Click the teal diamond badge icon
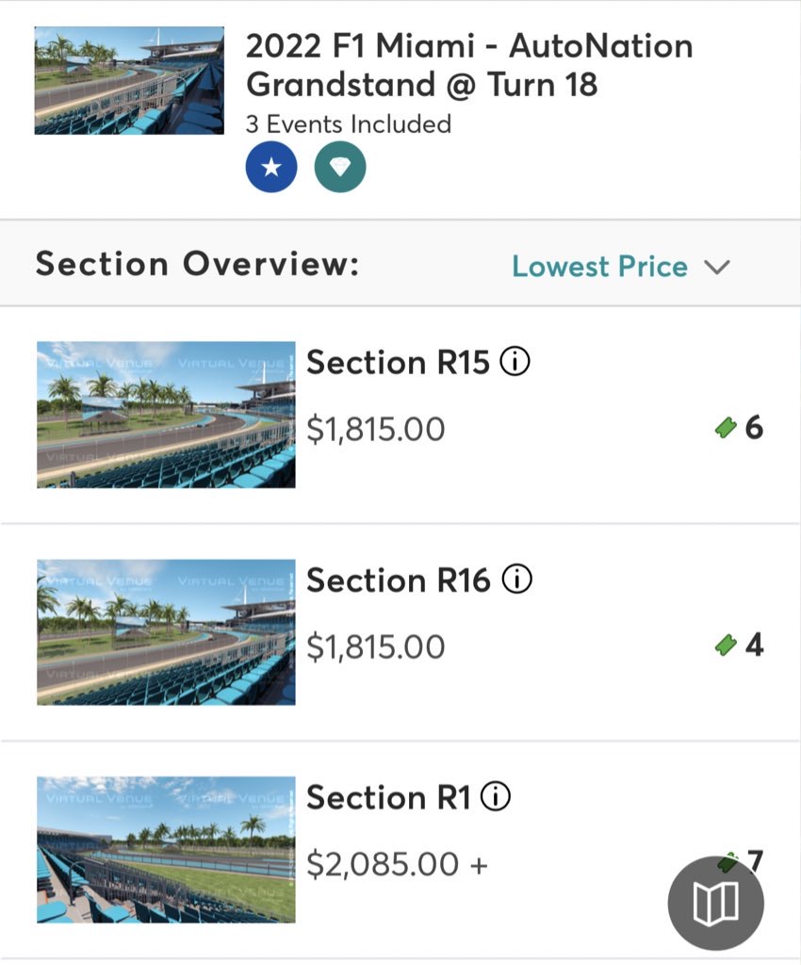The height and width of the screenshot is (965, 801). tap(340, 168)
